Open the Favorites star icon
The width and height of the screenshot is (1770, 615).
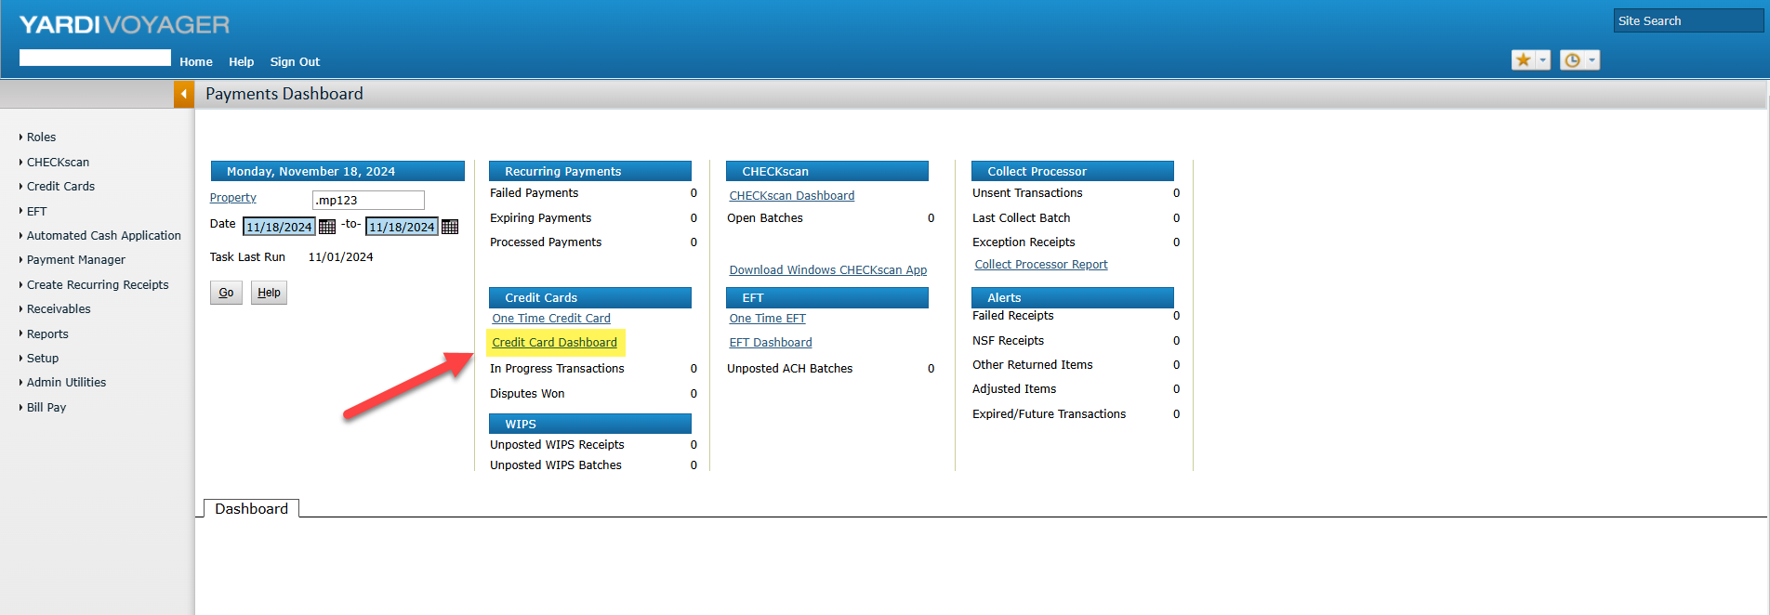pyautogui.click(x=1523, y=60)
